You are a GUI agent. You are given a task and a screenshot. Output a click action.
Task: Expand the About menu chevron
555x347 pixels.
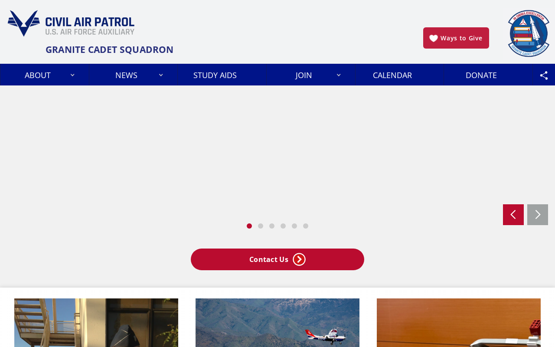point(72,75)
